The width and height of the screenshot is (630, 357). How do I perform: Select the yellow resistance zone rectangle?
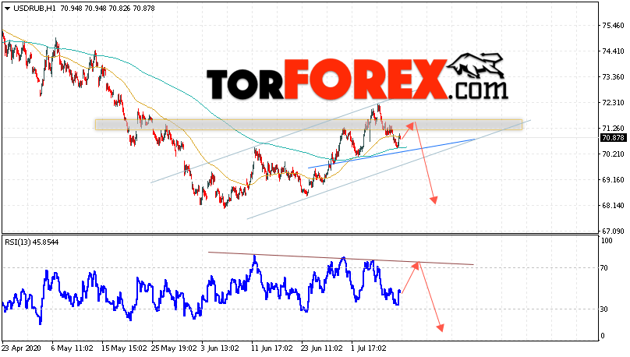coord(309,125)
